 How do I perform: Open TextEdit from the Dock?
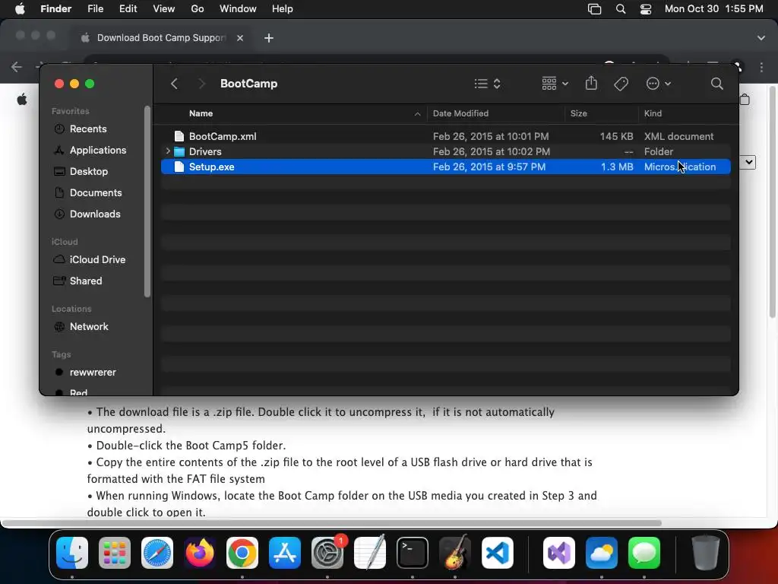pyautogui.click(x=370, y=553)
